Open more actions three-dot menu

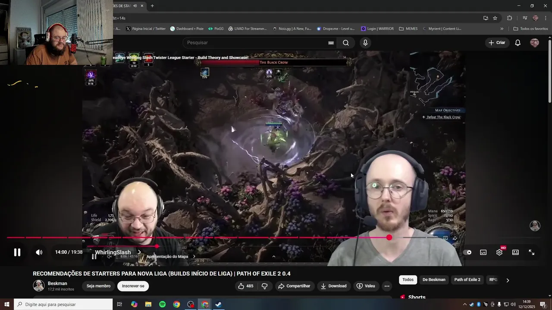(387, 286)
